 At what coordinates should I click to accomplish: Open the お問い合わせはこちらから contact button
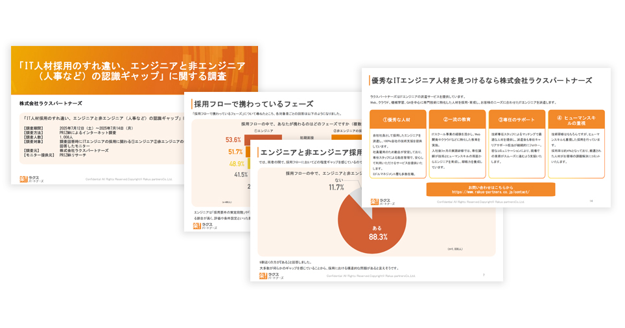point(491,190)
